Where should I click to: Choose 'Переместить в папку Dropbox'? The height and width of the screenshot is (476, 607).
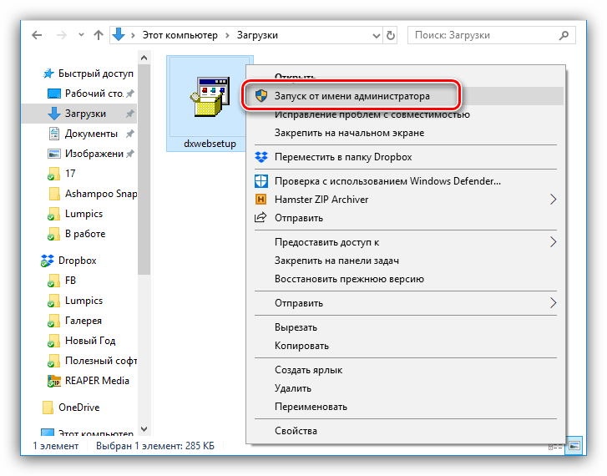click(x=343, y=157)
